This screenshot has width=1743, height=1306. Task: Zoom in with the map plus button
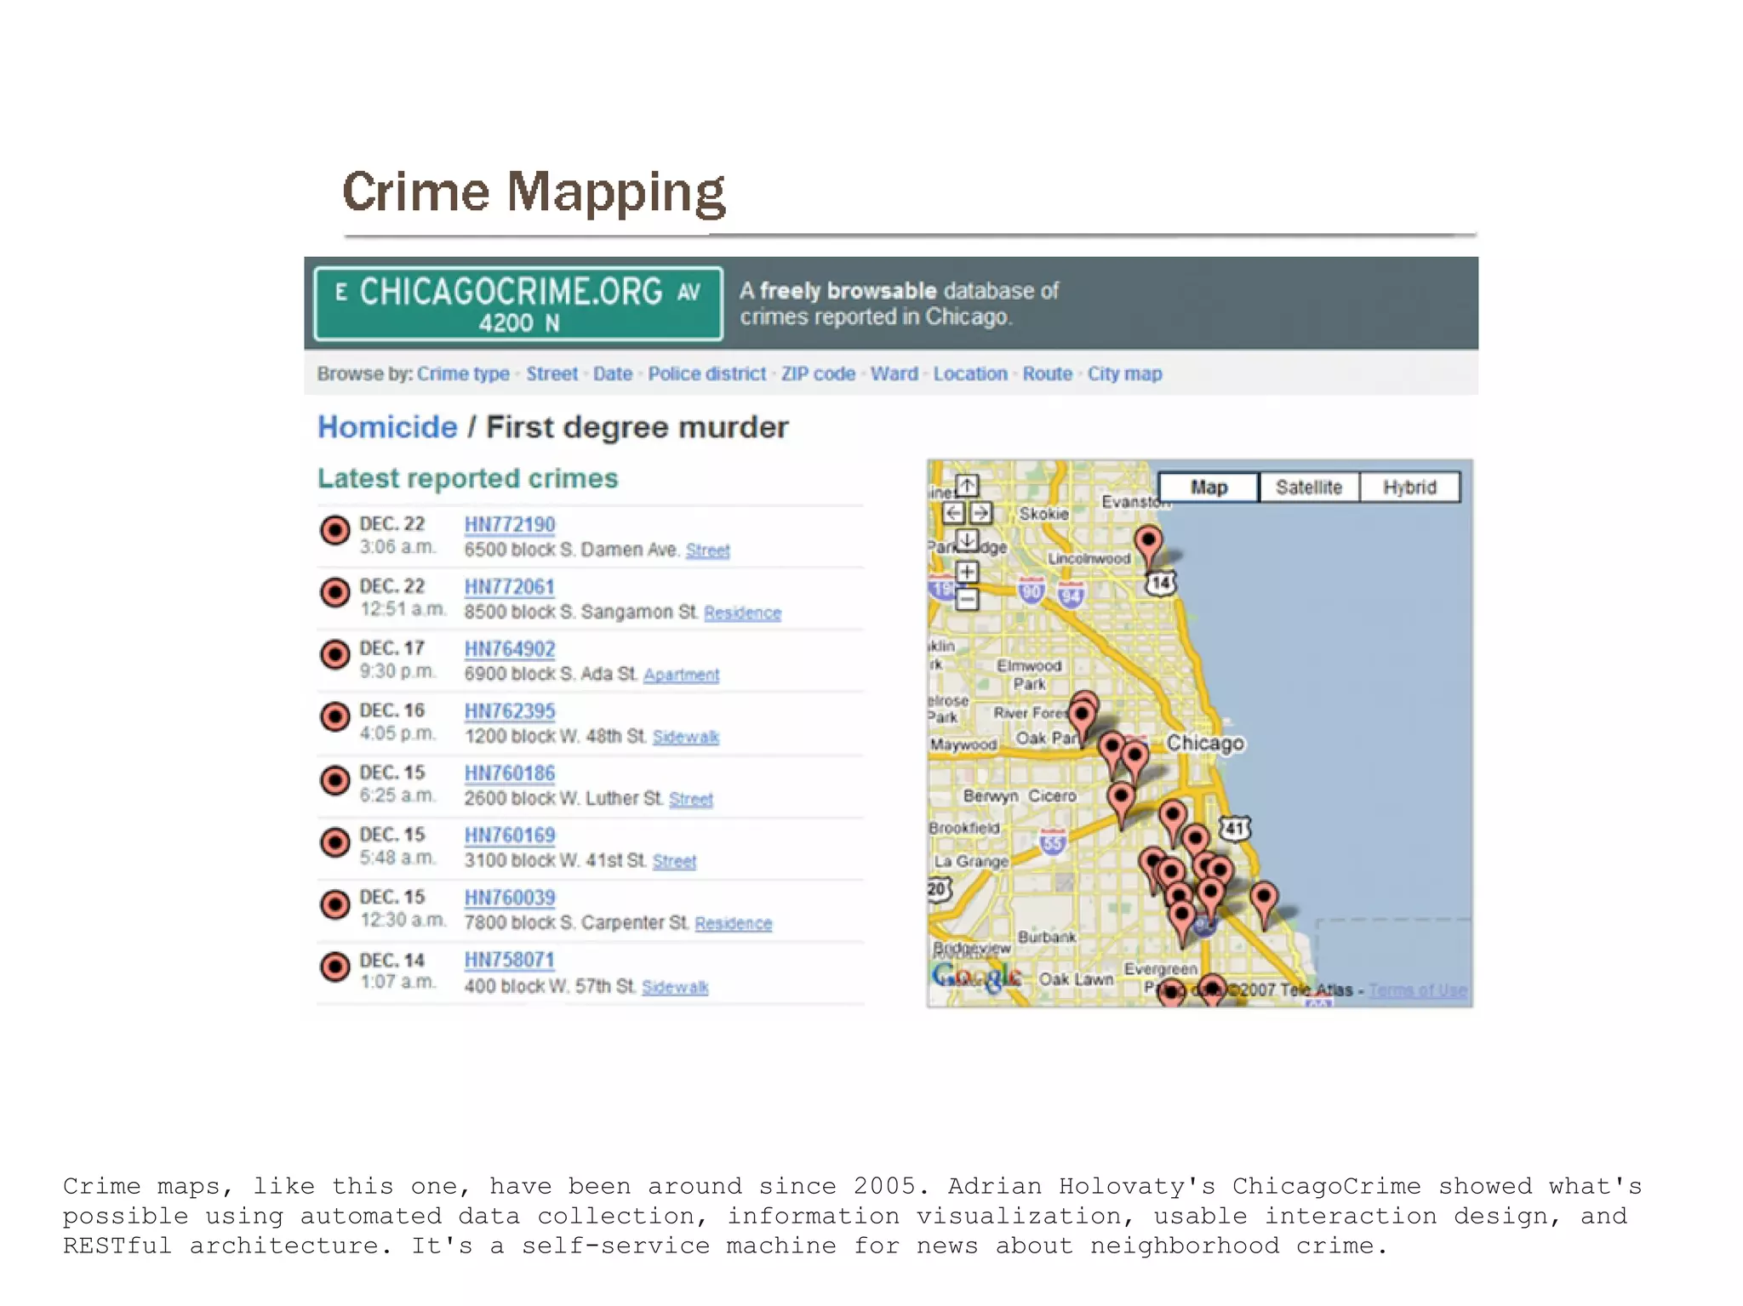(967, 572)
